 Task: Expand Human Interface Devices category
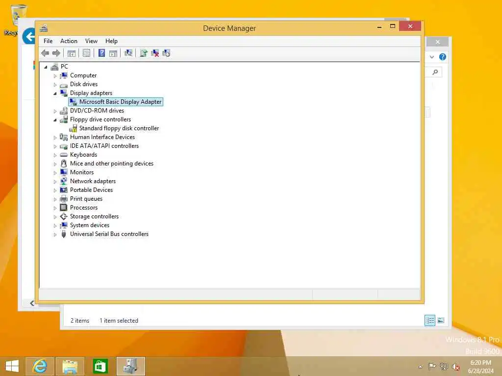tap(55, 138)
